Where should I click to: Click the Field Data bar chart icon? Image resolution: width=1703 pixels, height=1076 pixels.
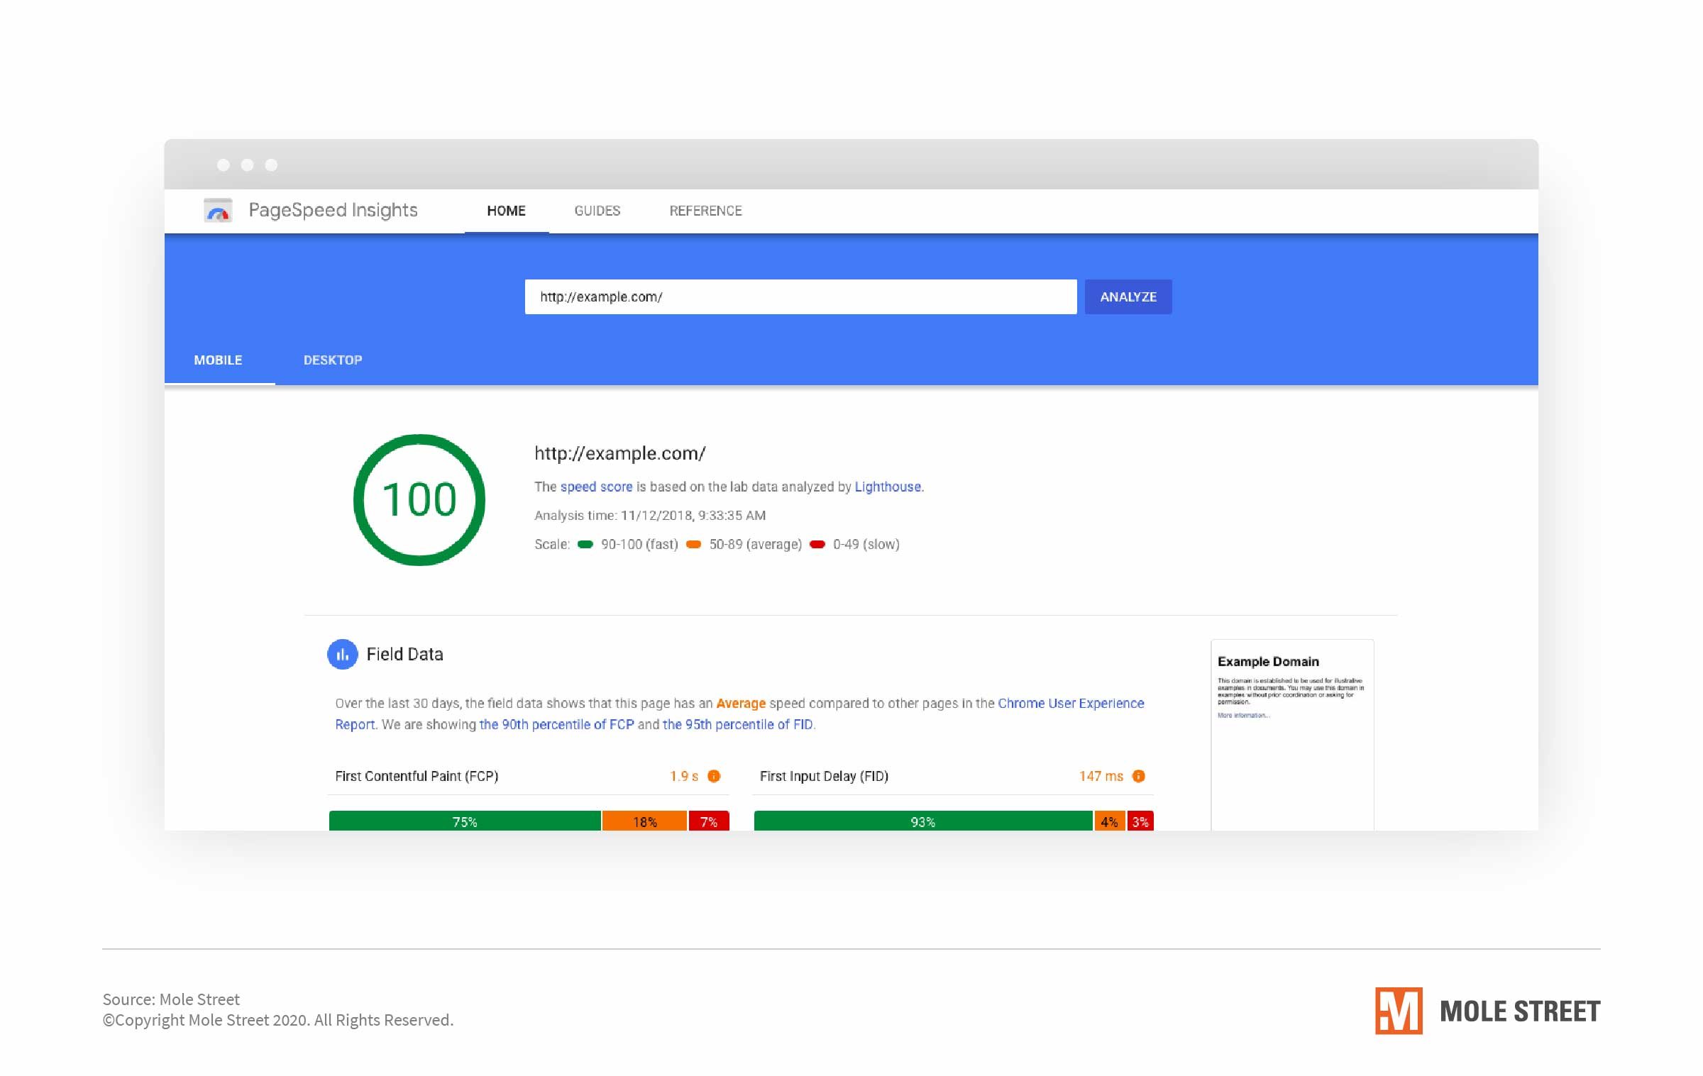(x=342, y=654)
